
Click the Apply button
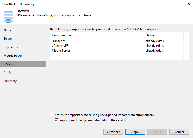pos(135,132)
